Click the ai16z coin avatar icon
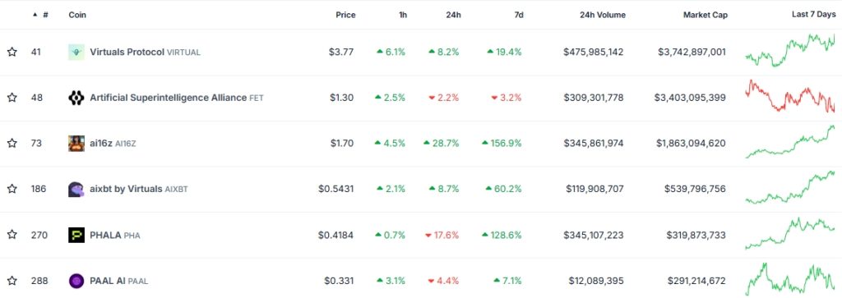The height and width of the screenshot is (298, 842). [76, 144]
